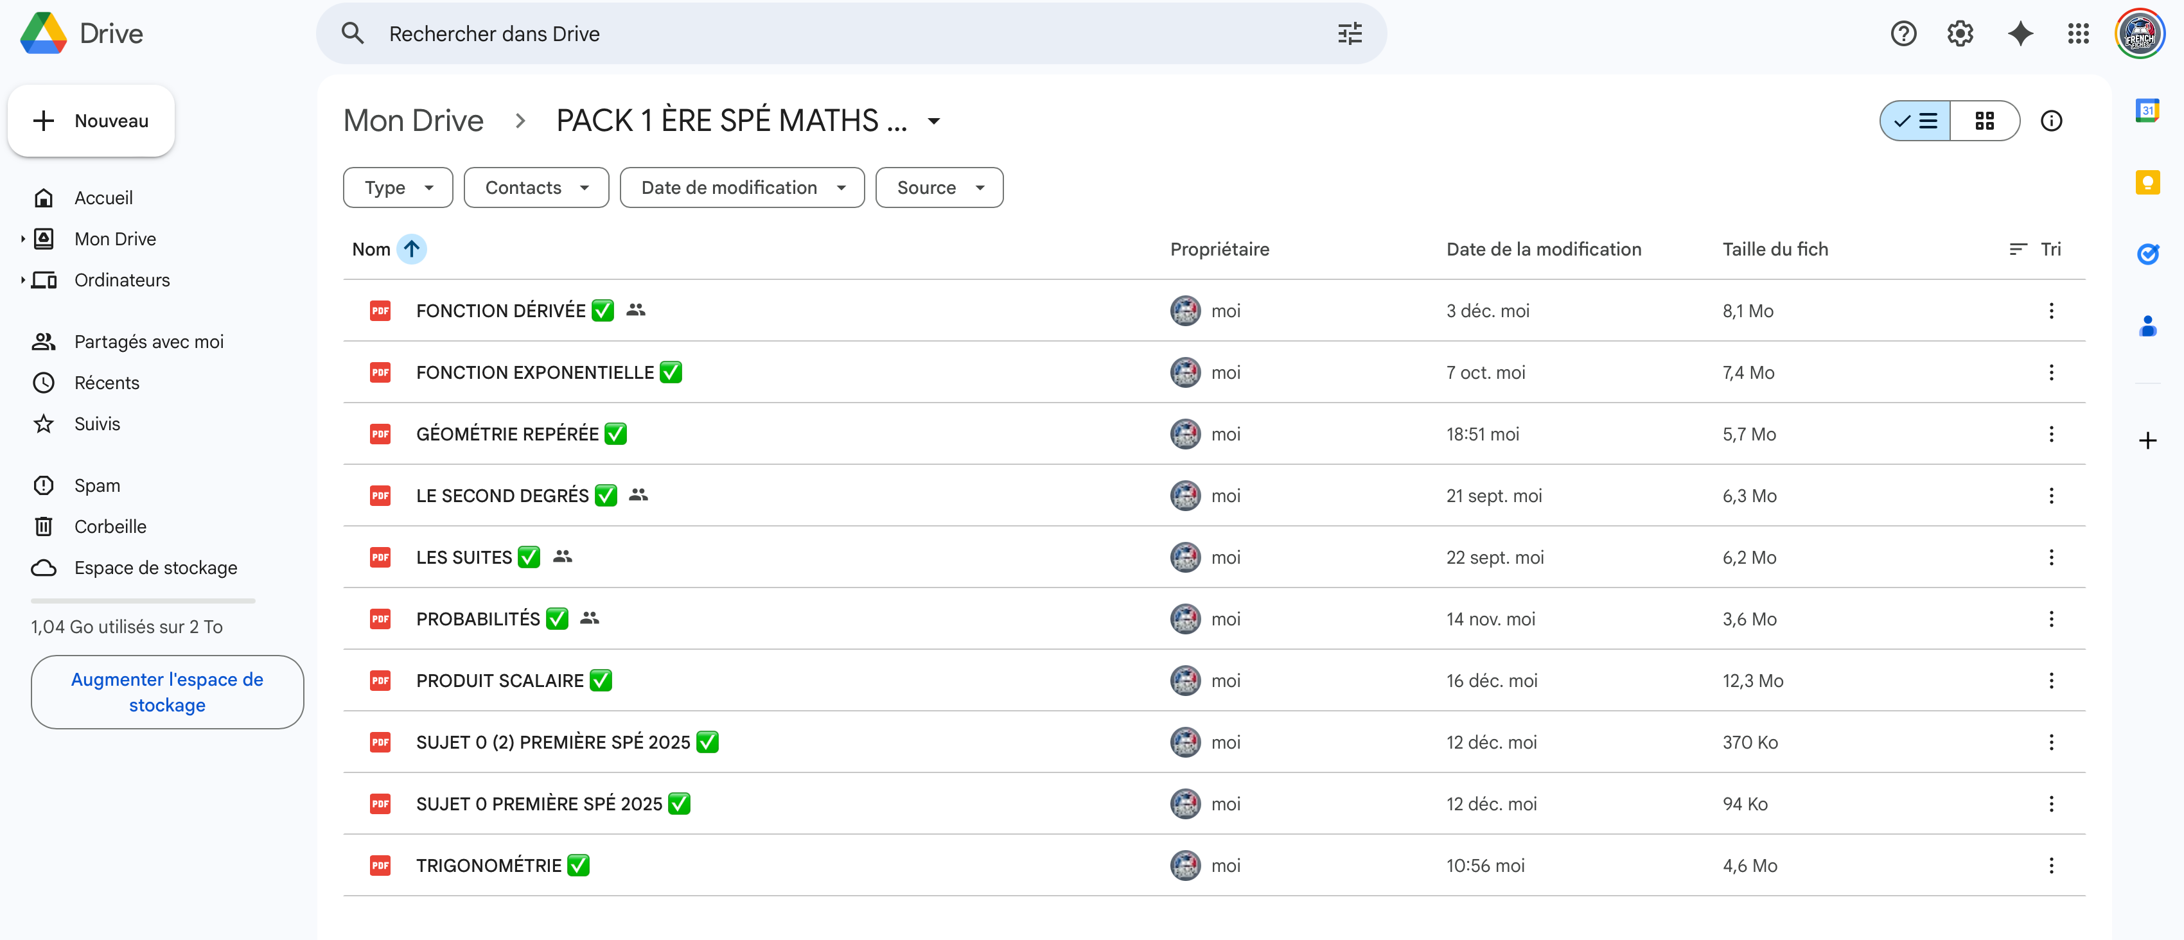This screenshot has width=2184, height=940.
Task: Expand Mon Drive tree in sidebar
Action: click(23, 239)
